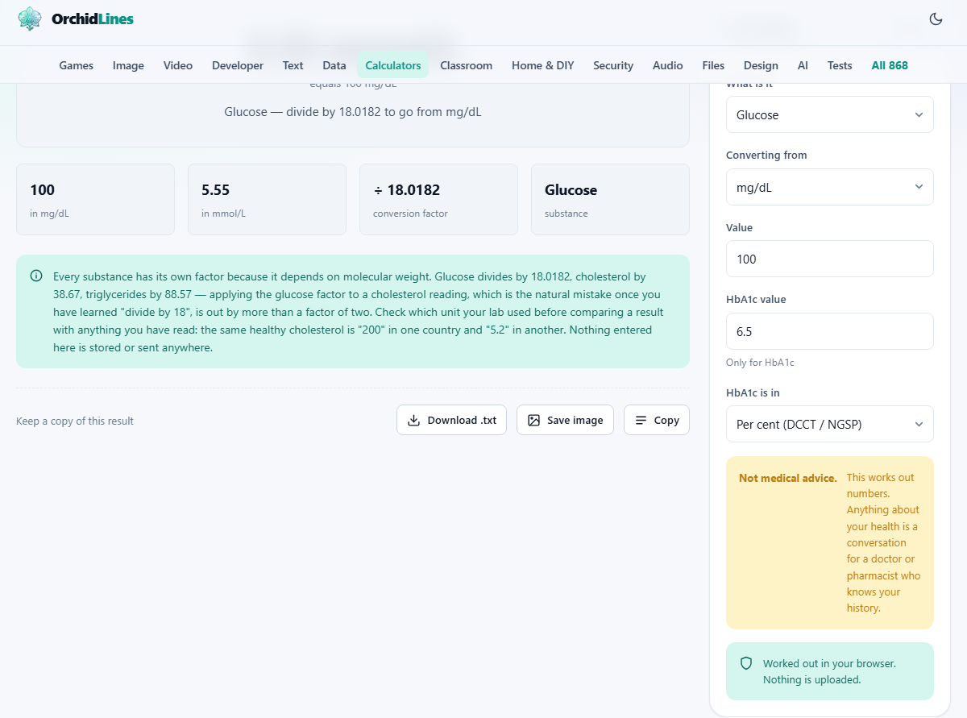Open the Home & DIY tab
The width and height of the screenshot is (967, 718).
click(x=543, y=65)
